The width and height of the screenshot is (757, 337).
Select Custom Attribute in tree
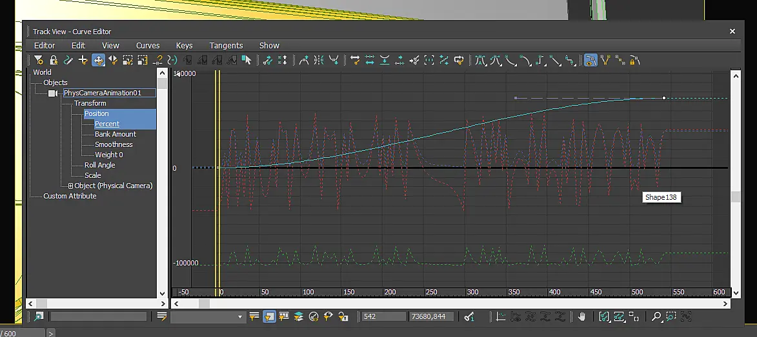point(70,196)
